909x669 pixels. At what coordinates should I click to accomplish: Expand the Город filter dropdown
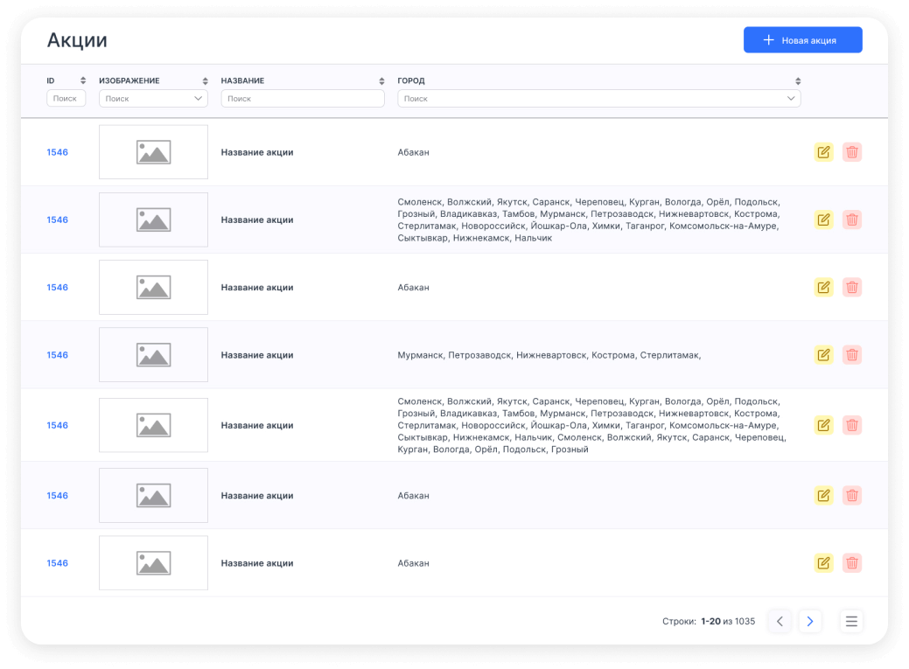pos(598,99)
